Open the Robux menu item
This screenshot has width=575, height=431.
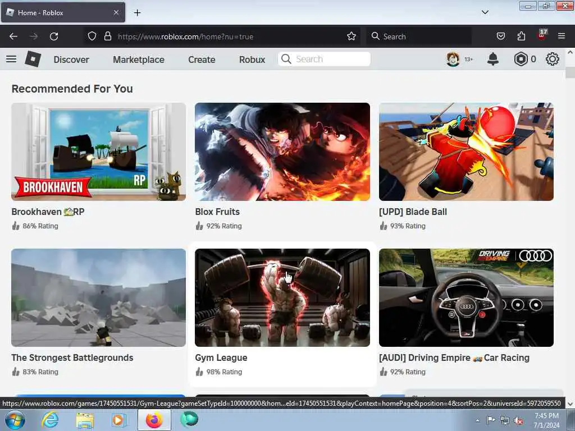point(252,59)
